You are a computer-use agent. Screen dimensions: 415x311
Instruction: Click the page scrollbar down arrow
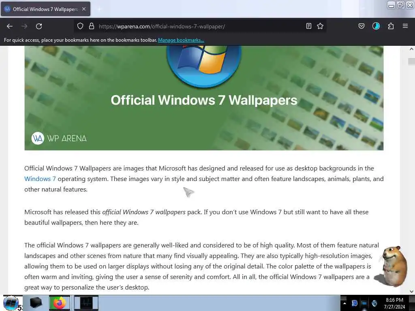coord(411,292)
